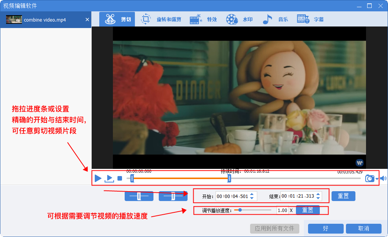388x237 pixels.
Task: Open the 特效 effects tab
Action: click(x=203, y=19)
